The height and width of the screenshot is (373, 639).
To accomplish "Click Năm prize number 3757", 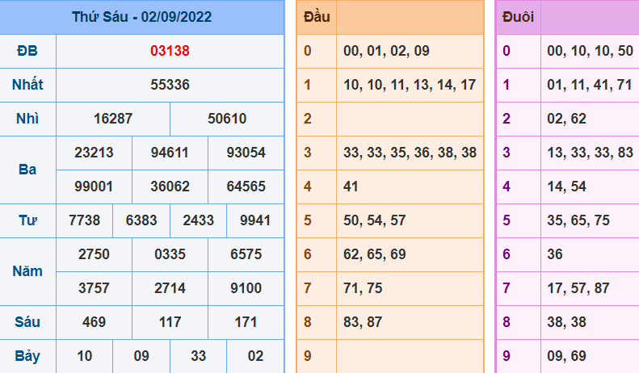I will [x=94, y=288].
